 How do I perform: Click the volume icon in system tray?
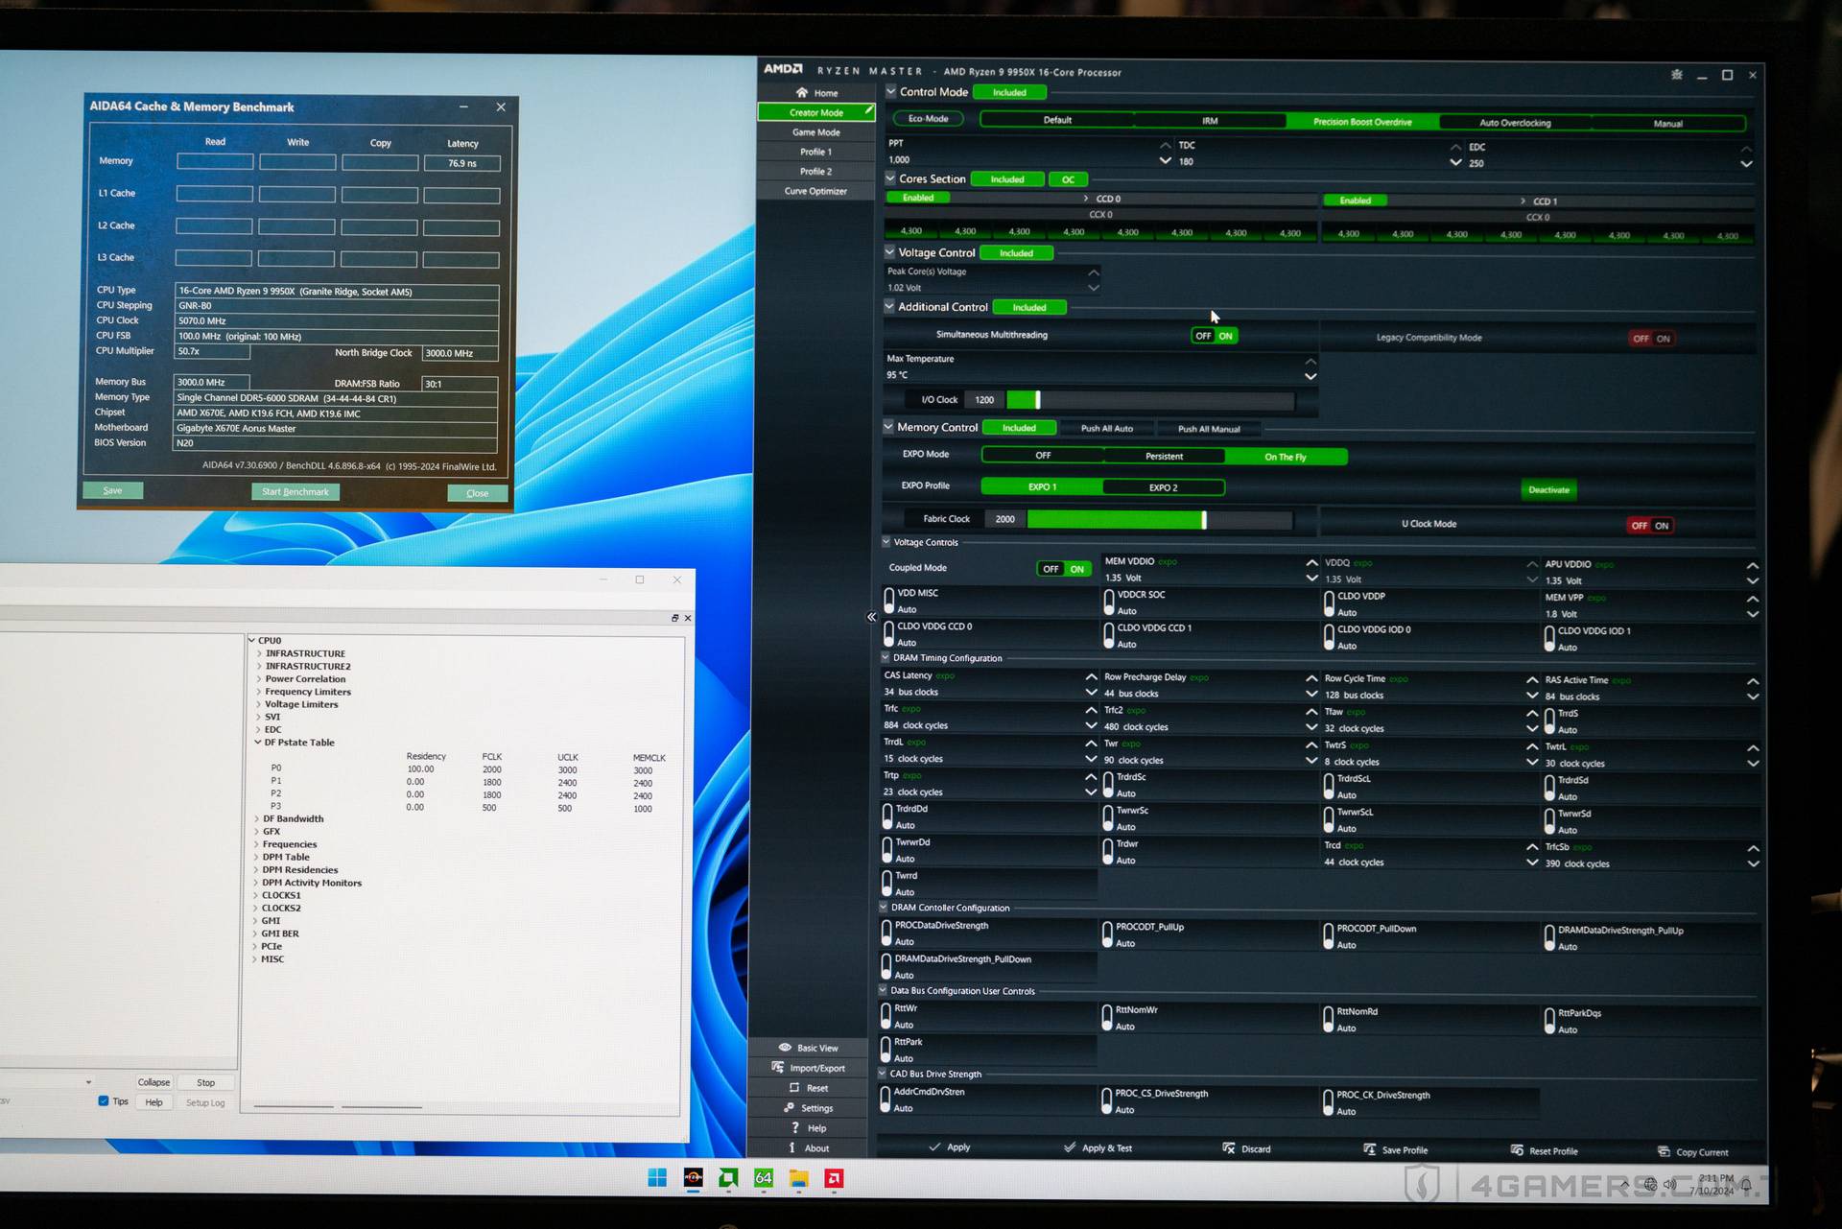click(1669, 1185)
